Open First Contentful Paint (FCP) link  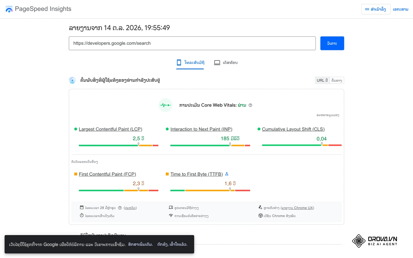pyautogui.click(x=107, y=174)
